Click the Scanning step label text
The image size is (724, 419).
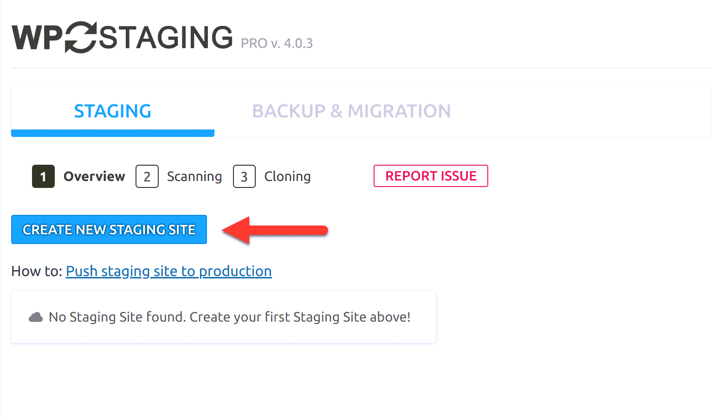tap(194, 176)
